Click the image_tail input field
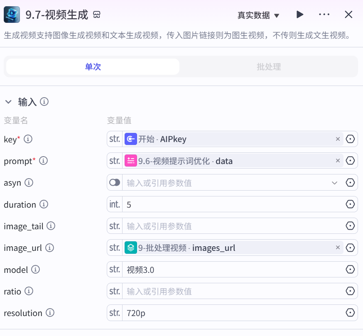Image resolution: width=363 pixels, height=336 pixels. 233,226
